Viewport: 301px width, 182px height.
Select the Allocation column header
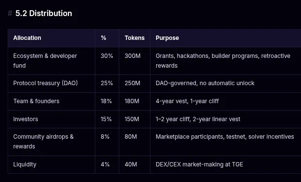click(27, 38)
